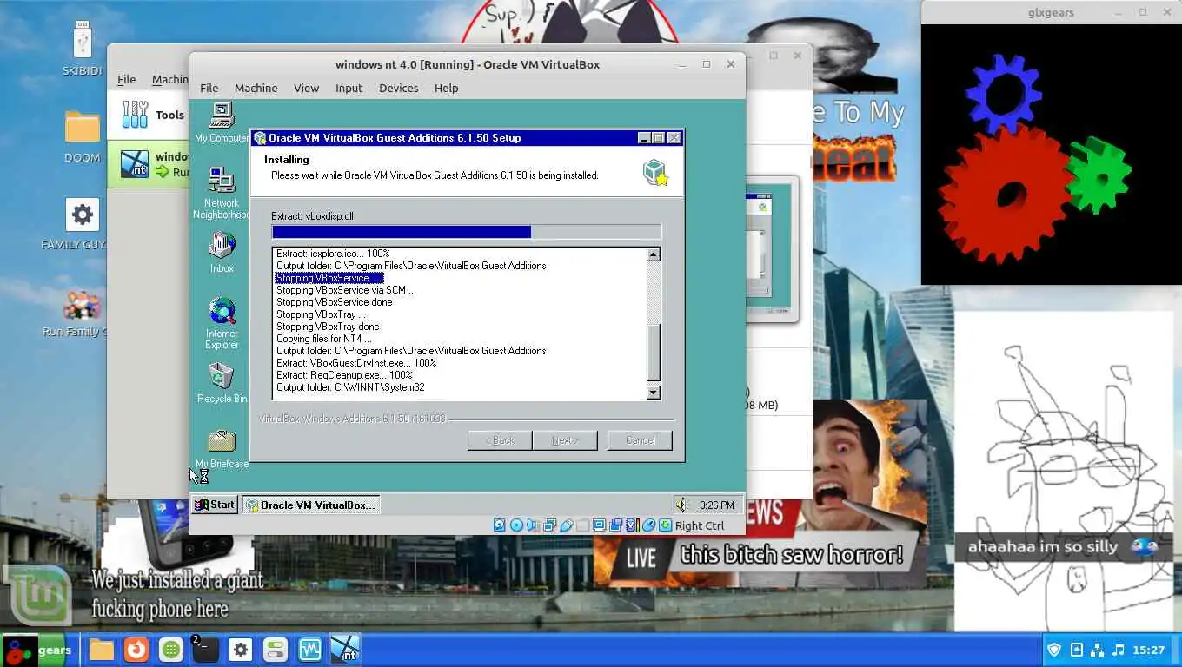This screenshot has width=1182, height=667.
Task: Click the network adapters status icon
Action: 549,525
